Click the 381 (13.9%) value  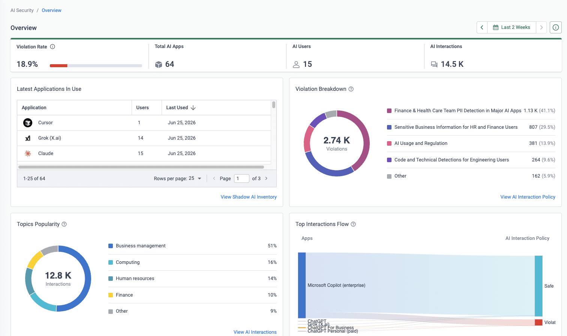pos(542,143)
